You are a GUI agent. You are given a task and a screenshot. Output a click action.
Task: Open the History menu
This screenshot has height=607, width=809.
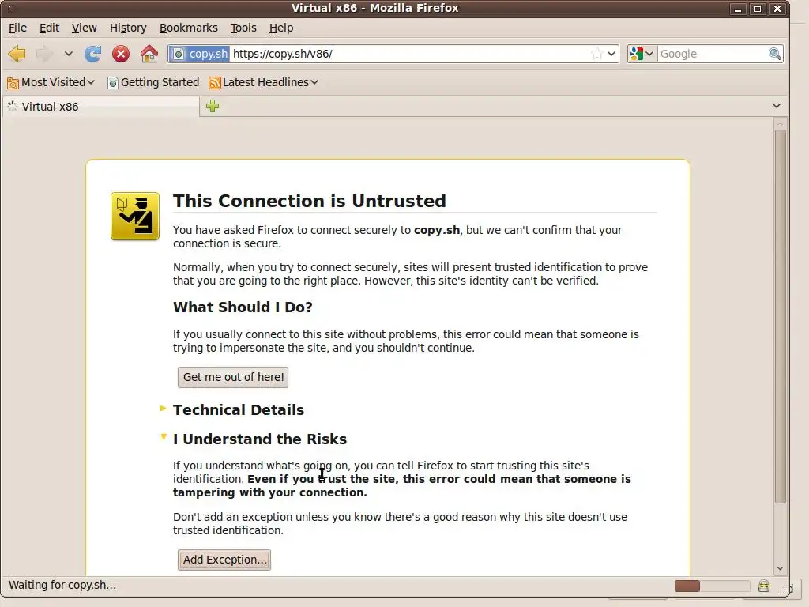(x=128, y=28)
